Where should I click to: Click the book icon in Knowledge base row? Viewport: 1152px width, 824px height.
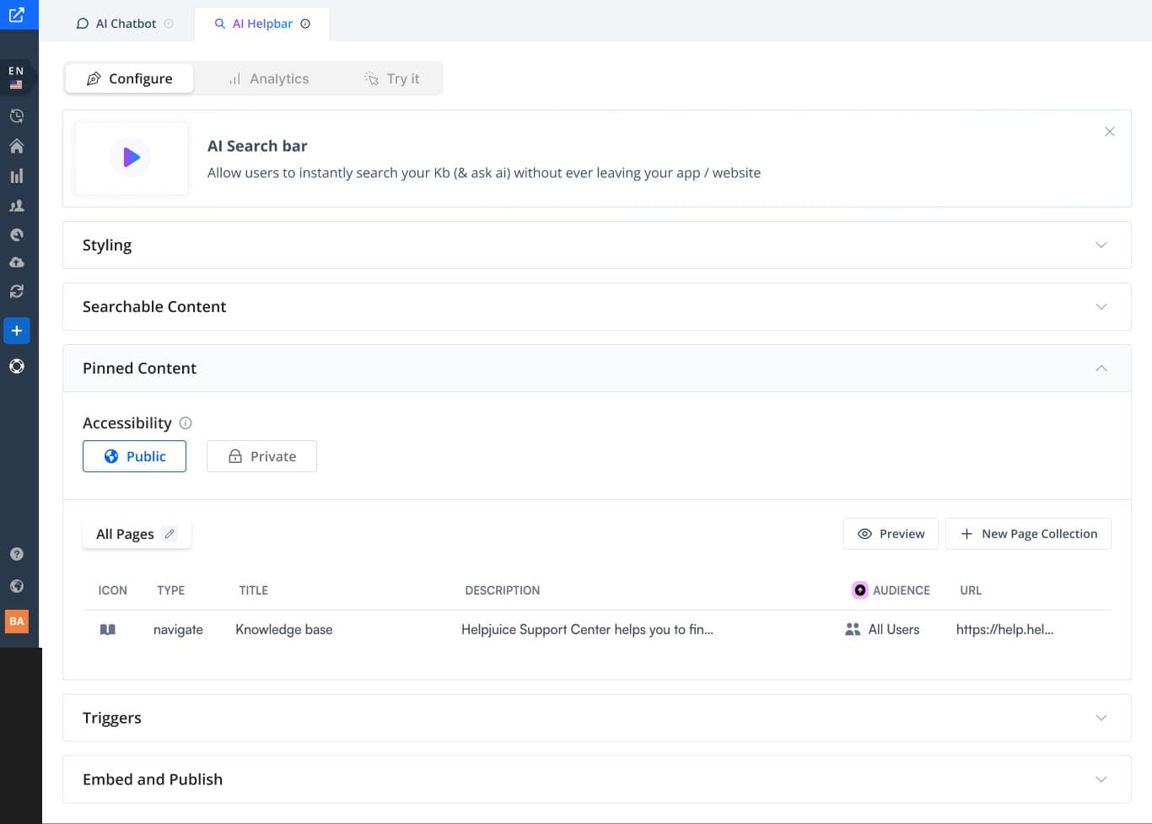108,630
